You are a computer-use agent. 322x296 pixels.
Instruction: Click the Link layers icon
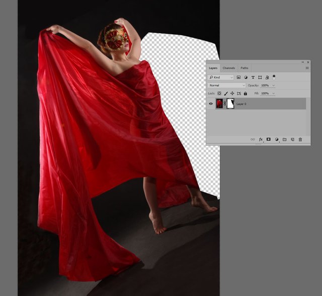(253, 139)
